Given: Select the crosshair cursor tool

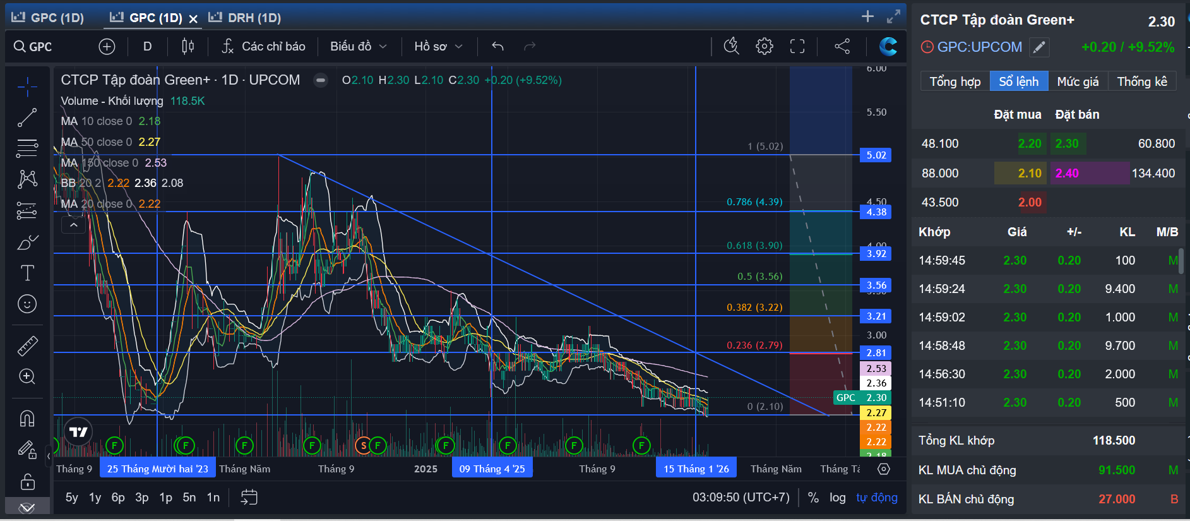Looking at the screenshot, I should pos(27,87).
